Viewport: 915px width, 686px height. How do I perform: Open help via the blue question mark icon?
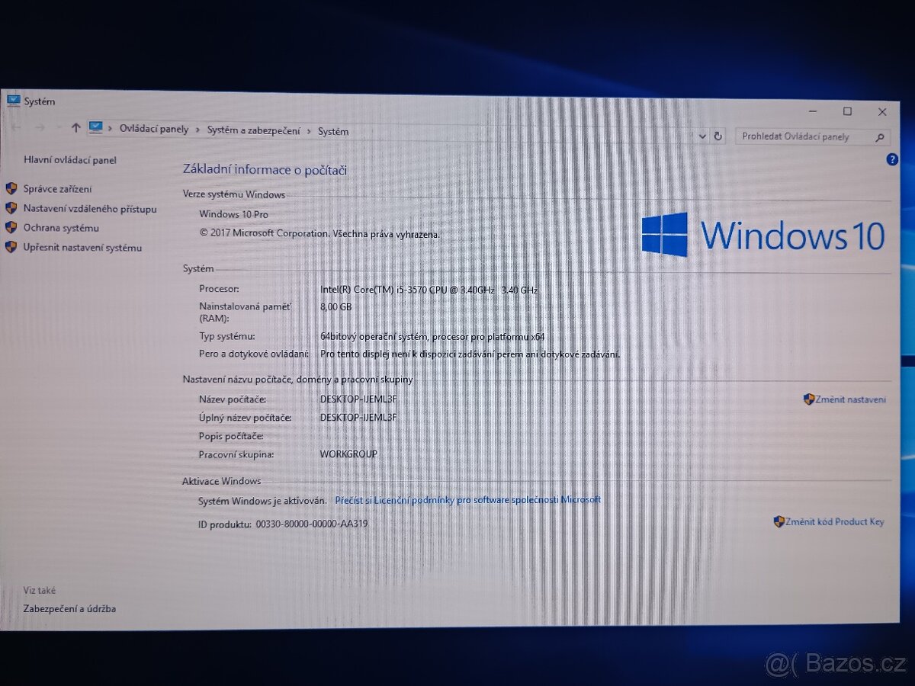(891, 159)
